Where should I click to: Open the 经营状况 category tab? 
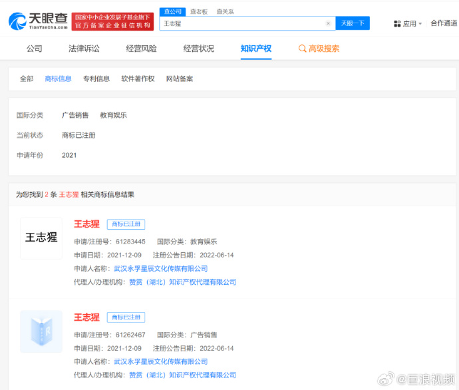(x=199, y=49)
